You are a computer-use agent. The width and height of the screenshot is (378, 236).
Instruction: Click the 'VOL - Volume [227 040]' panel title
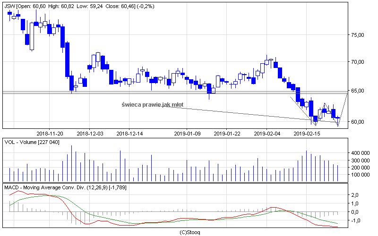click(x=32, y=143)
